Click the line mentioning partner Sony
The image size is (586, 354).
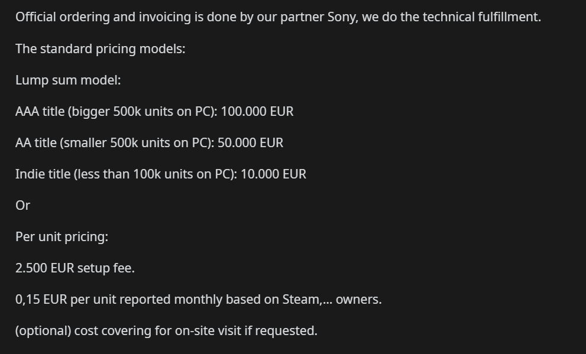tap(278, 17)
